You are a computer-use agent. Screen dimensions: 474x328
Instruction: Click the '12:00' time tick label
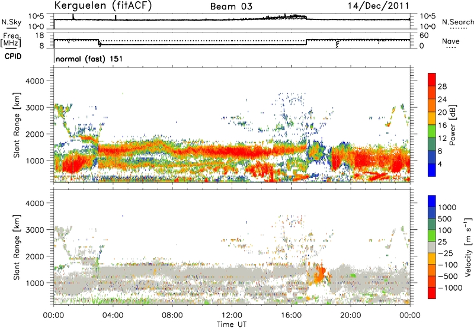(232, 316)
